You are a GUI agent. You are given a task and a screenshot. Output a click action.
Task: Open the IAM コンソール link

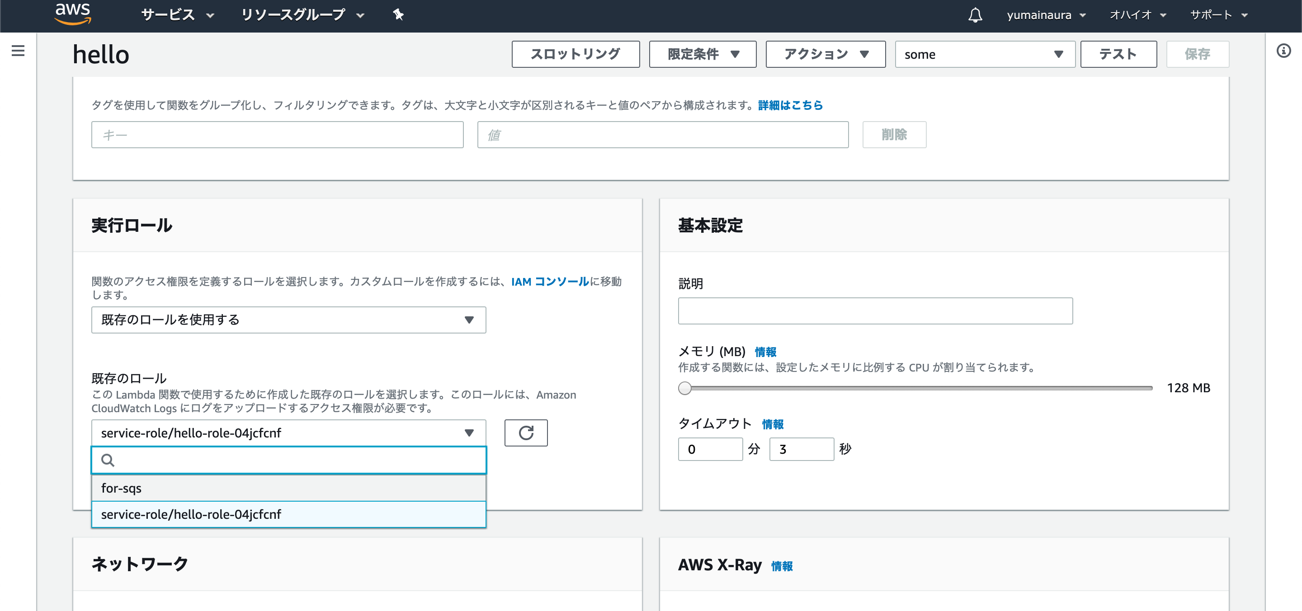pyautogui.click(x=550, y=282)
